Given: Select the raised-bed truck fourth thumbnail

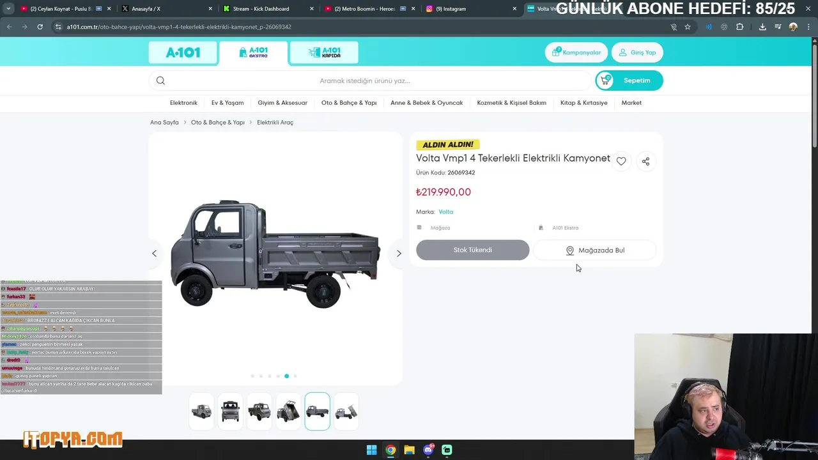Looking at the screenshot, I should pos(288,411).
